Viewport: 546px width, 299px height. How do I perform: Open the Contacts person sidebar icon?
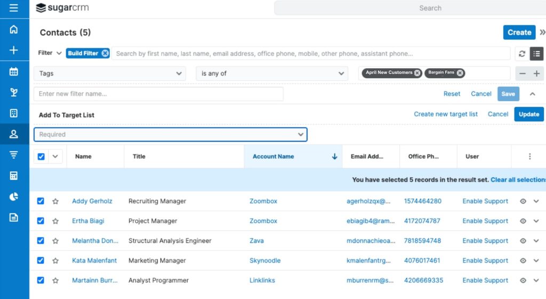(13, 134)
